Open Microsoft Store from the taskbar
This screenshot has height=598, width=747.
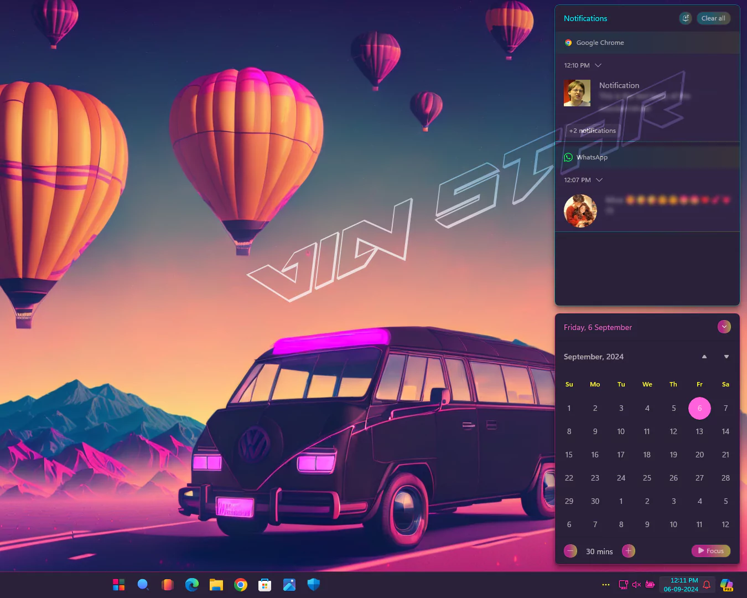pos(265,585)
